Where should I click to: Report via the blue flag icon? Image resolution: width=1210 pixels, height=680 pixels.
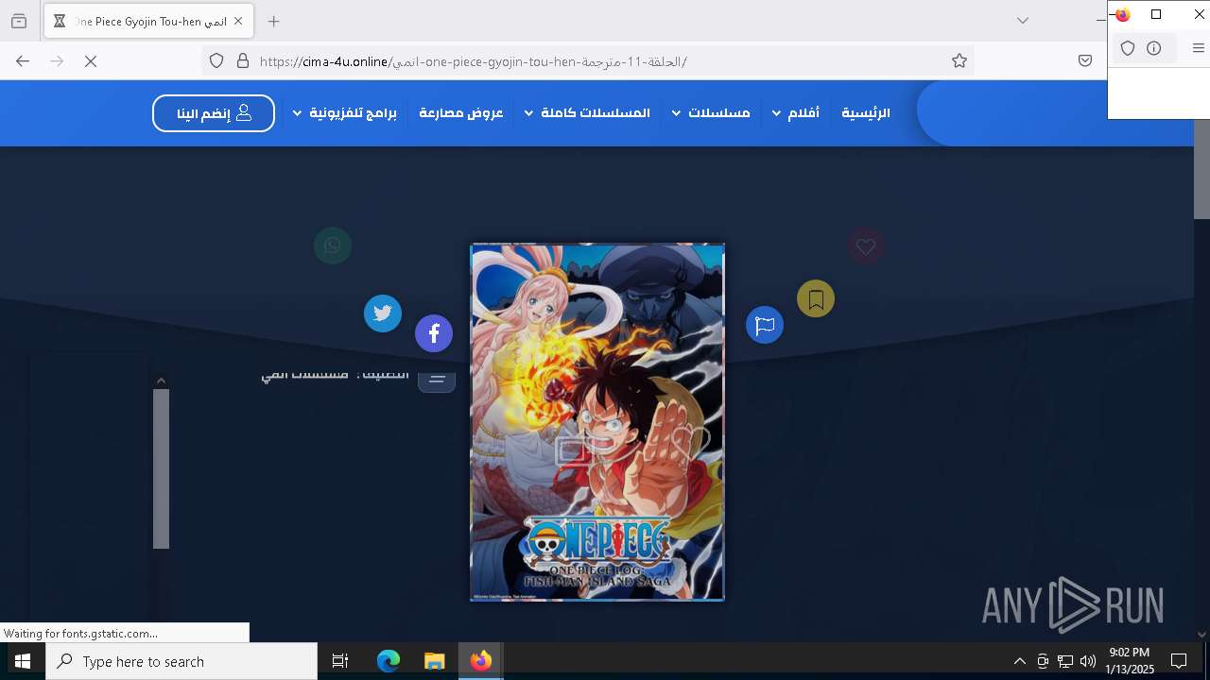tap(765, 326)
